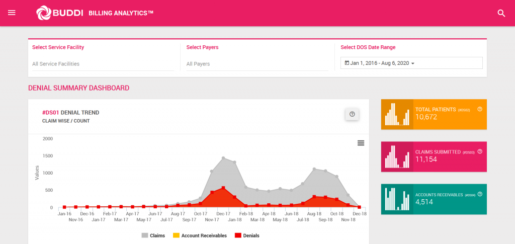Screen dimensions: 515x244
Task: Open the All Service Facilities selector
Action: pos(103,64)
